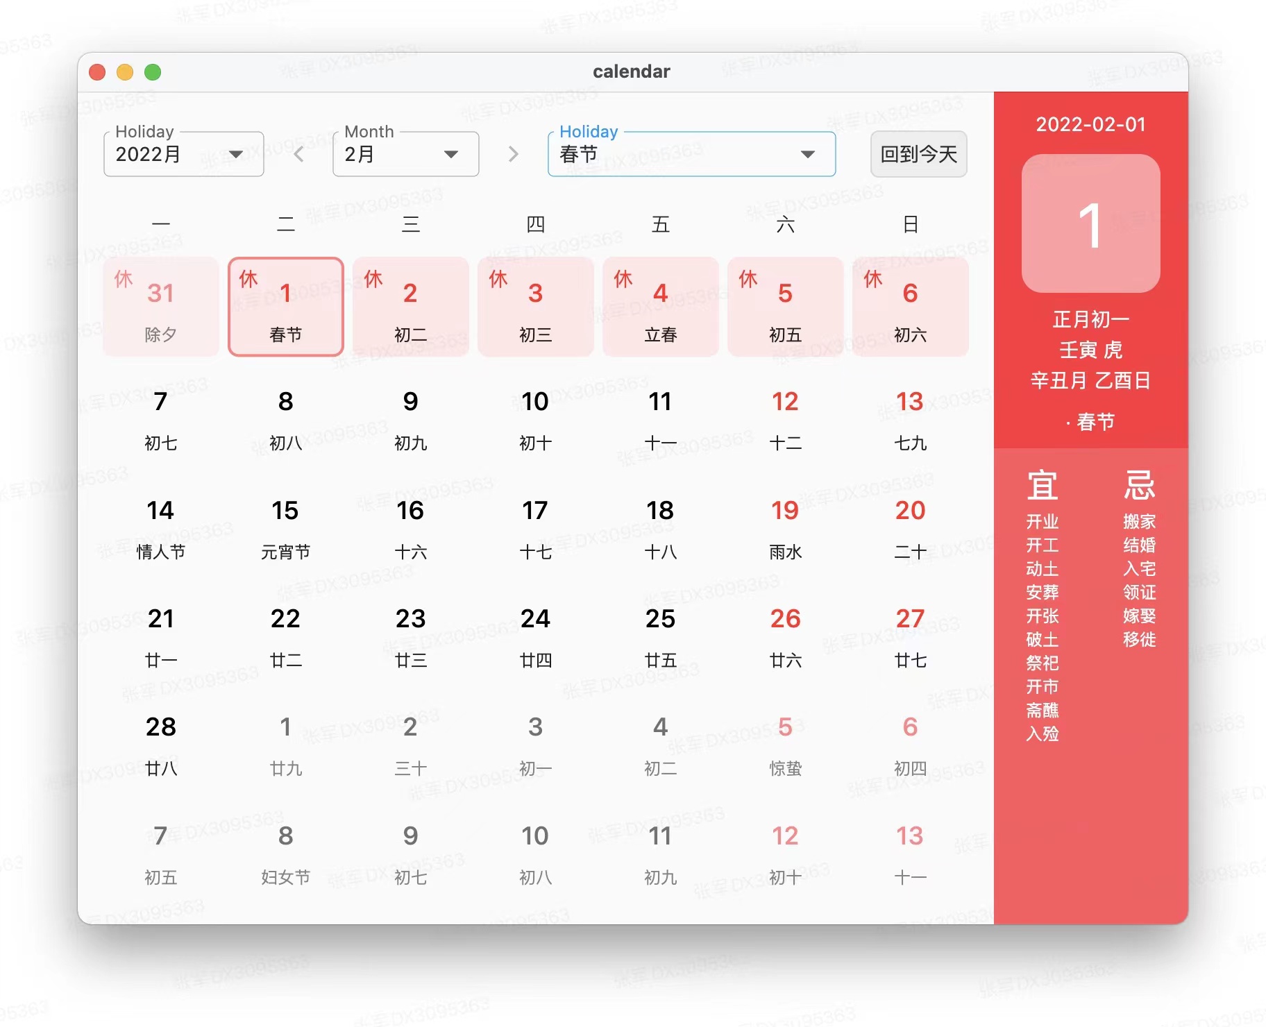Click the 回到今天 button
The image size is (1266, 1027).
pyautogui.click(x=919, y=154)
